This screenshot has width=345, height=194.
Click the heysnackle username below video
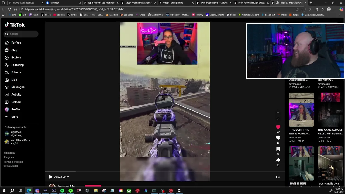66,186
